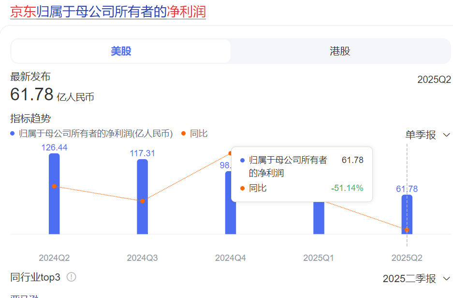Click the 117.31 bar value label
This screenshot has width=453, height=298.
tap(143, 153)
